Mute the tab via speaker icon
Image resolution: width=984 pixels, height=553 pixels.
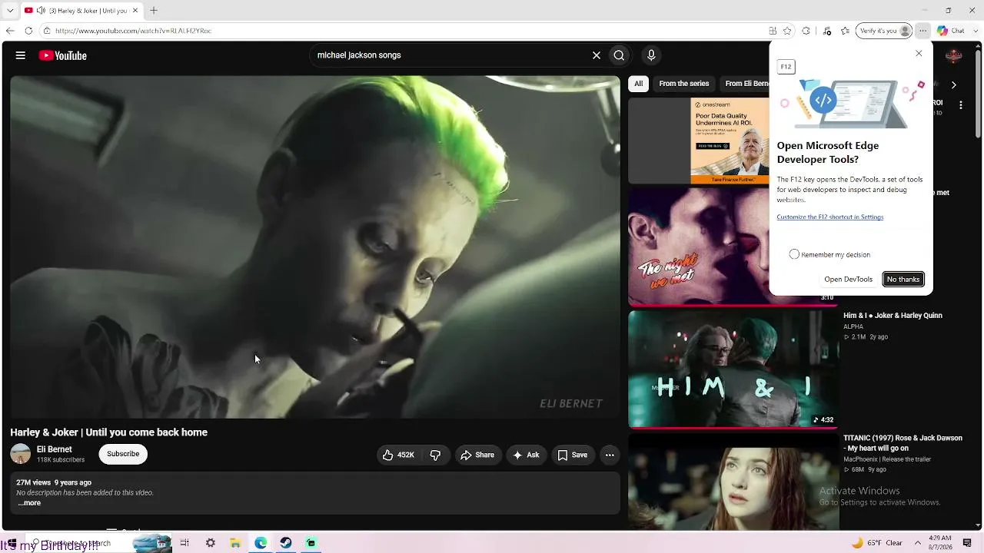40,11
